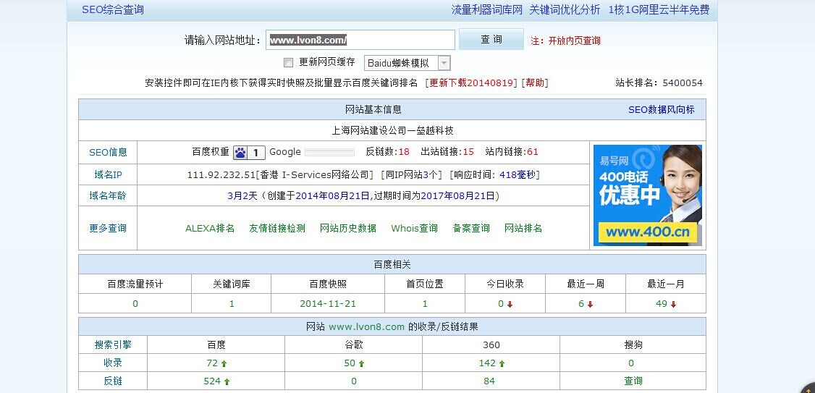Open 网站历史数据 link
The width and height of the screenshot is (815, 393).
347,228
